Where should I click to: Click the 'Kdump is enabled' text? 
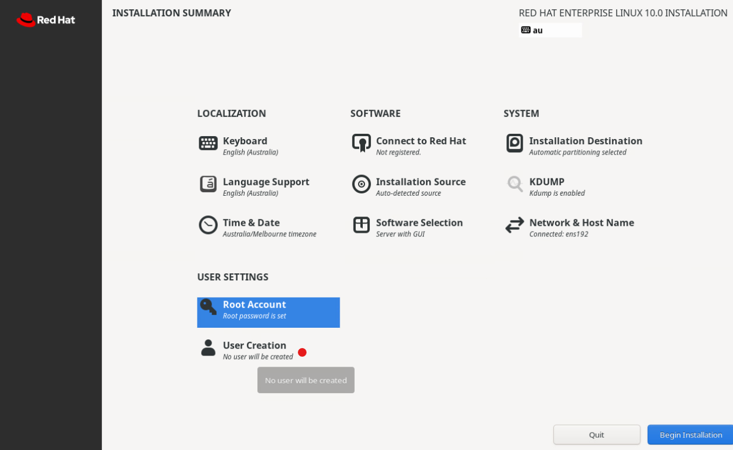pyautogui.click(x=557, y=193)
